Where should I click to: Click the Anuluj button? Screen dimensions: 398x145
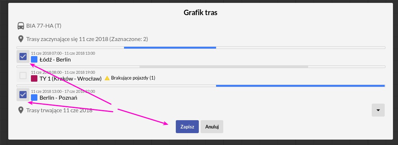click(x=212, y=127)
